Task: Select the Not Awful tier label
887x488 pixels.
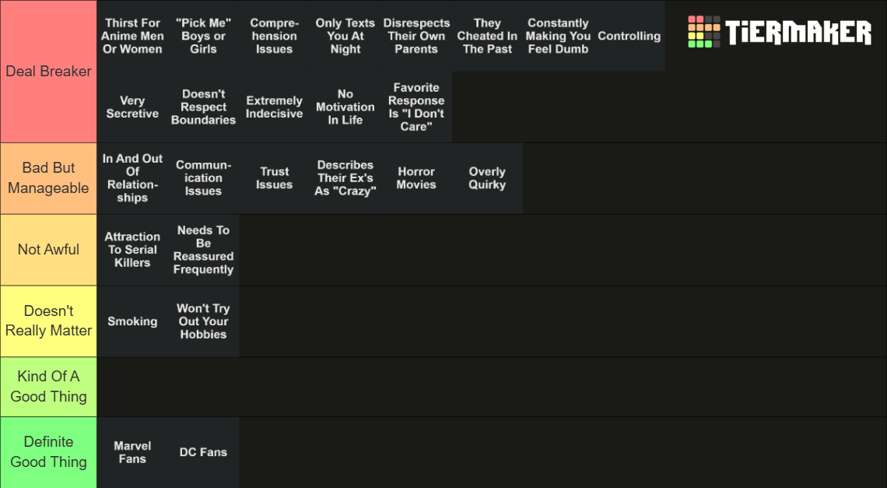Action: click(x=48, y=250)
